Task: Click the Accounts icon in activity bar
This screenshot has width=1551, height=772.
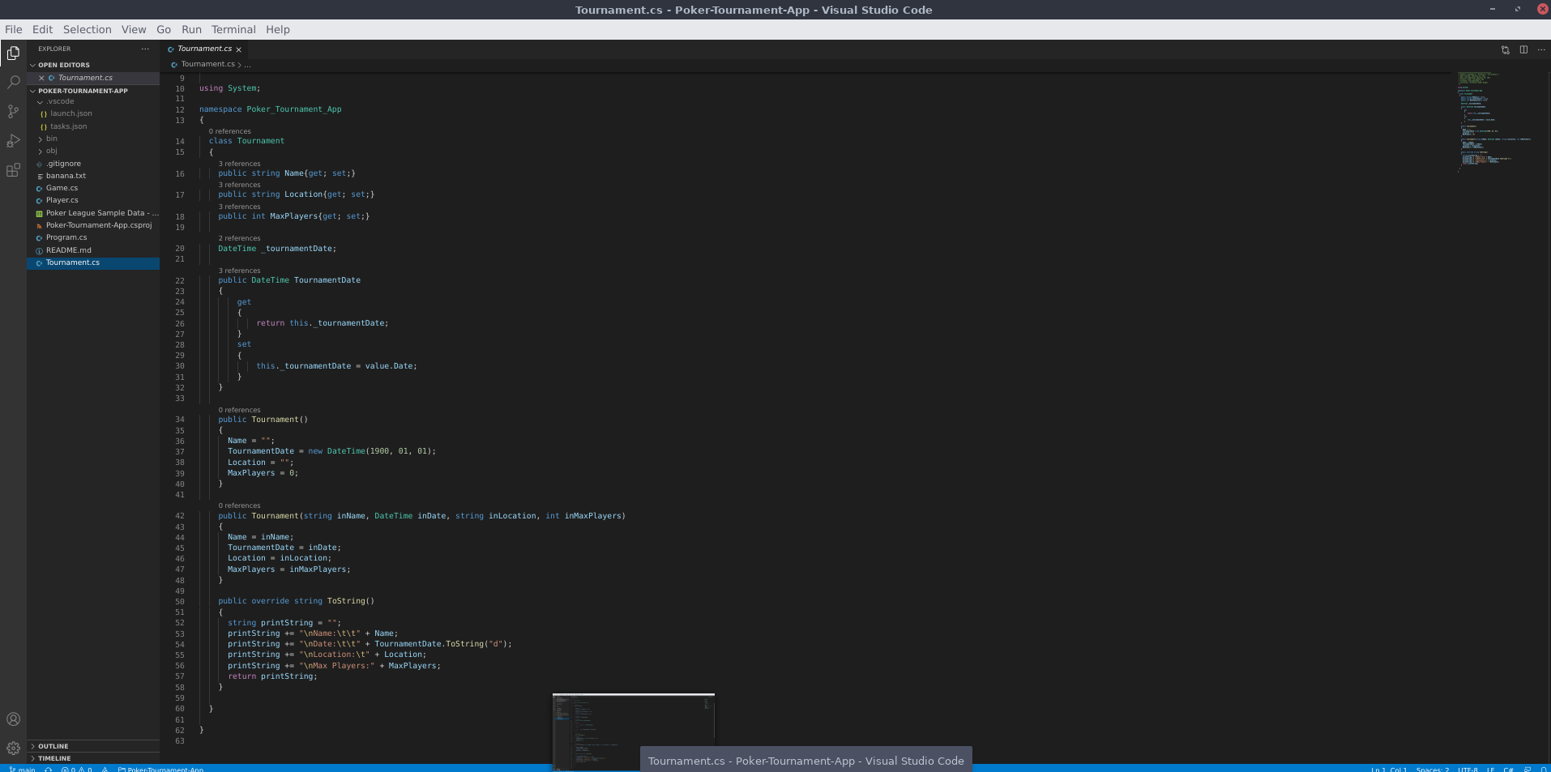Action: pos(13,719)
